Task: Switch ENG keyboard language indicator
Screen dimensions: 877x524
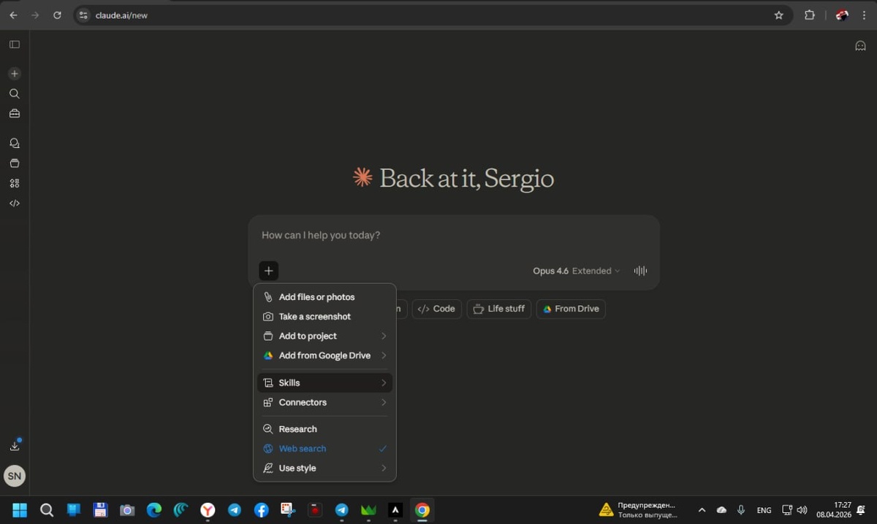Action: [764, 510]
